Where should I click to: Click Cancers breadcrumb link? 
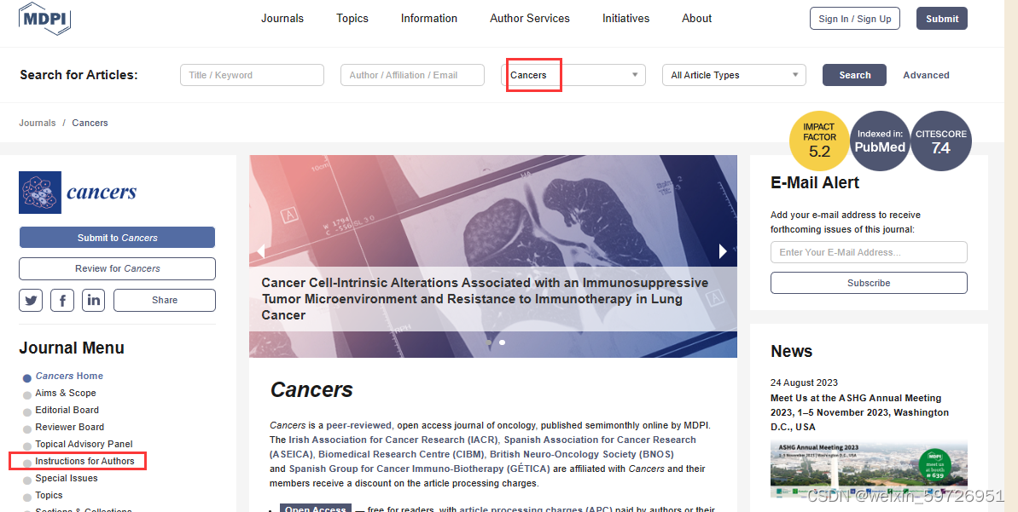[x=90, y=123]
